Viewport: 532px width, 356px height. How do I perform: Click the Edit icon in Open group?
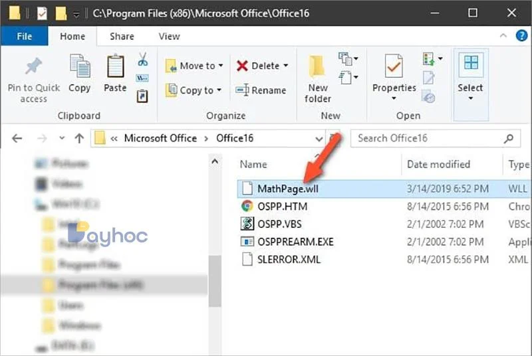428,78
